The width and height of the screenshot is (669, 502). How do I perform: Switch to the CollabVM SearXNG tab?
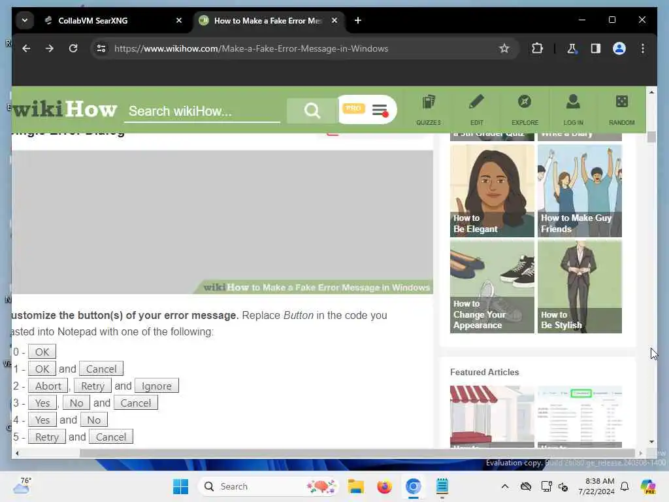114,20
